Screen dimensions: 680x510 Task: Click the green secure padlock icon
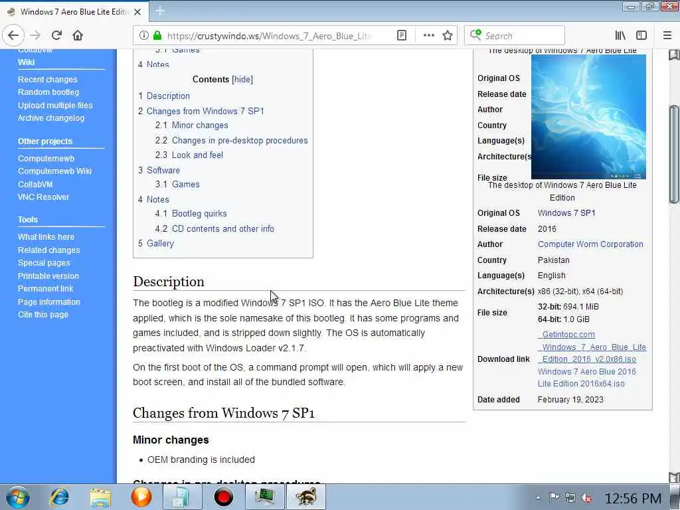coord(157,36)
